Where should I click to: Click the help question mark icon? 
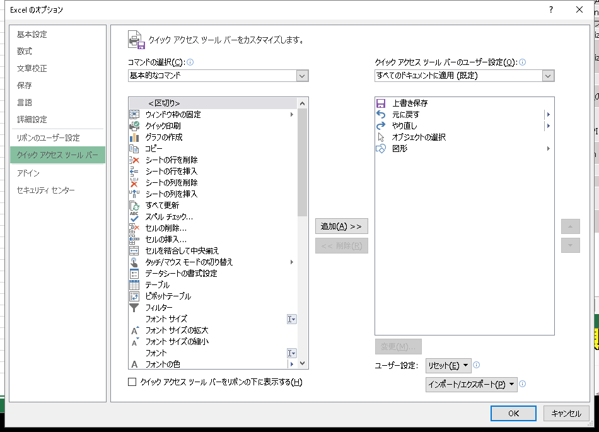(x=551, y=9)
